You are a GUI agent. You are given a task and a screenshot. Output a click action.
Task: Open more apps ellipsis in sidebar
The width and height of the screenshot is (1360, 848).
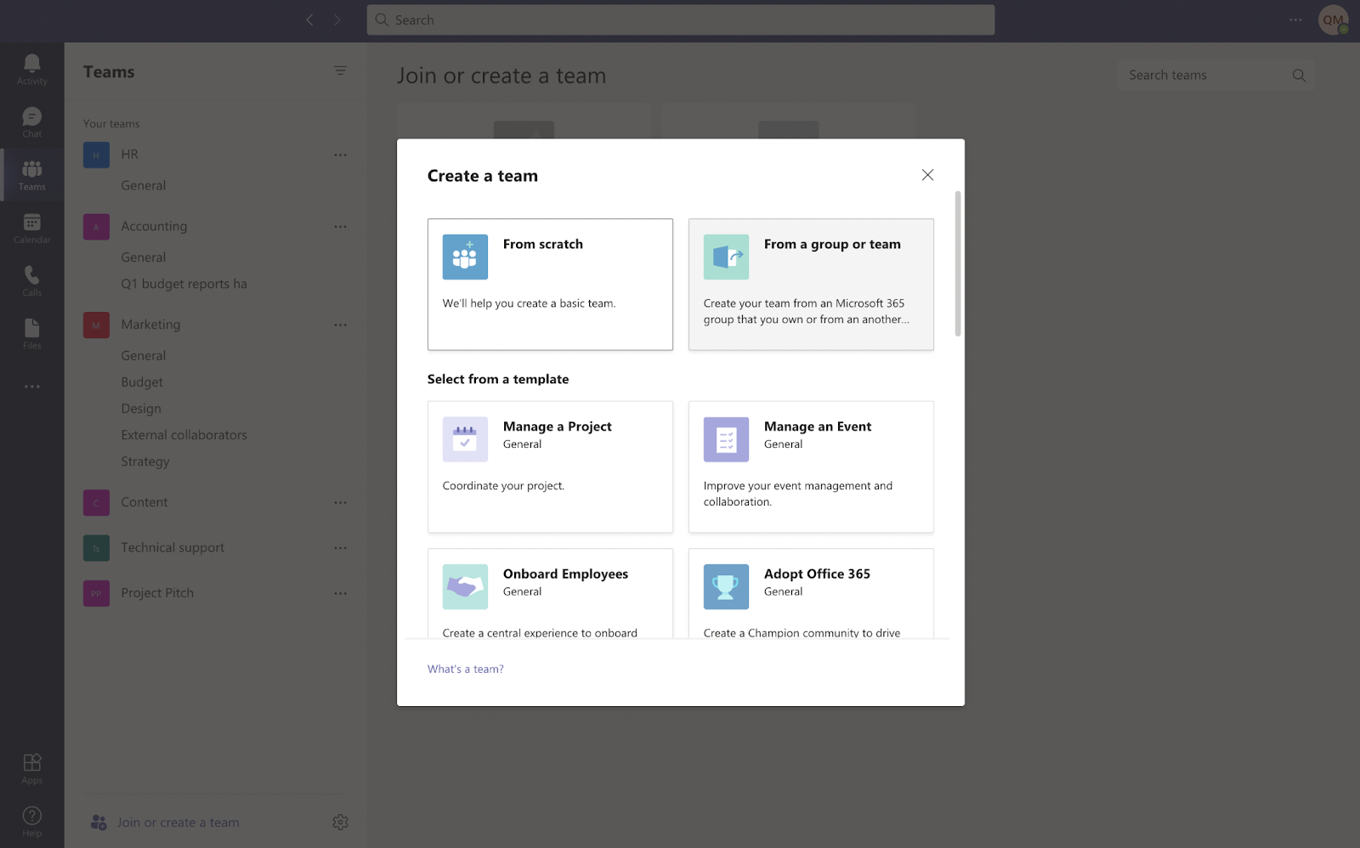(32, 387)
